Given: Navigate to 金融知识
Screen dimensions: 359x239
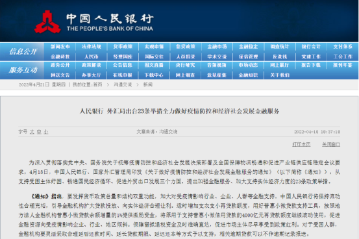Looking at the screenshot, I should coord(249,75).
